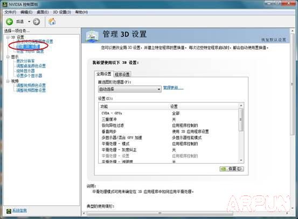
Task: Click the green Back arrow button
Action: [9, 21]
